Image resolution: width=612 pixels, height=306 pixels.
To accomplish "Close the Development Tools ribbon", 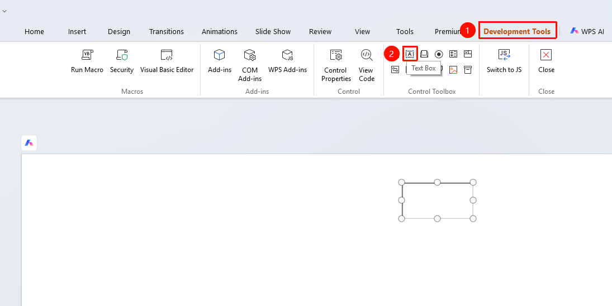I will pos(546,61).
